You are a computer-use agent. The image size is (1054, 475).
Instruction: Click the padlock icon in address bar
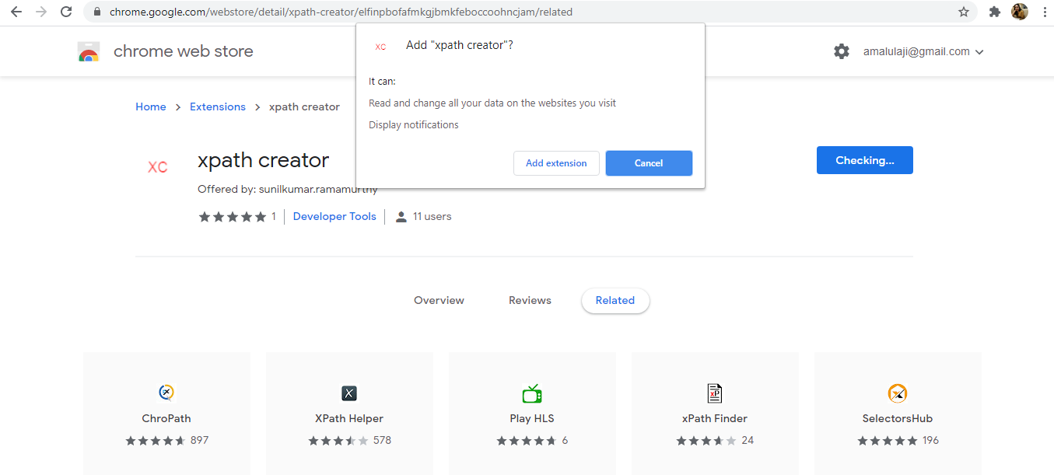[x=97, y=12]
